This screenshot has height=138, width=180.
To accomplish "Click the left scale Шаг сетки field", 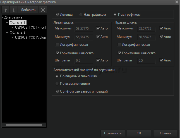I will point(84,60).
